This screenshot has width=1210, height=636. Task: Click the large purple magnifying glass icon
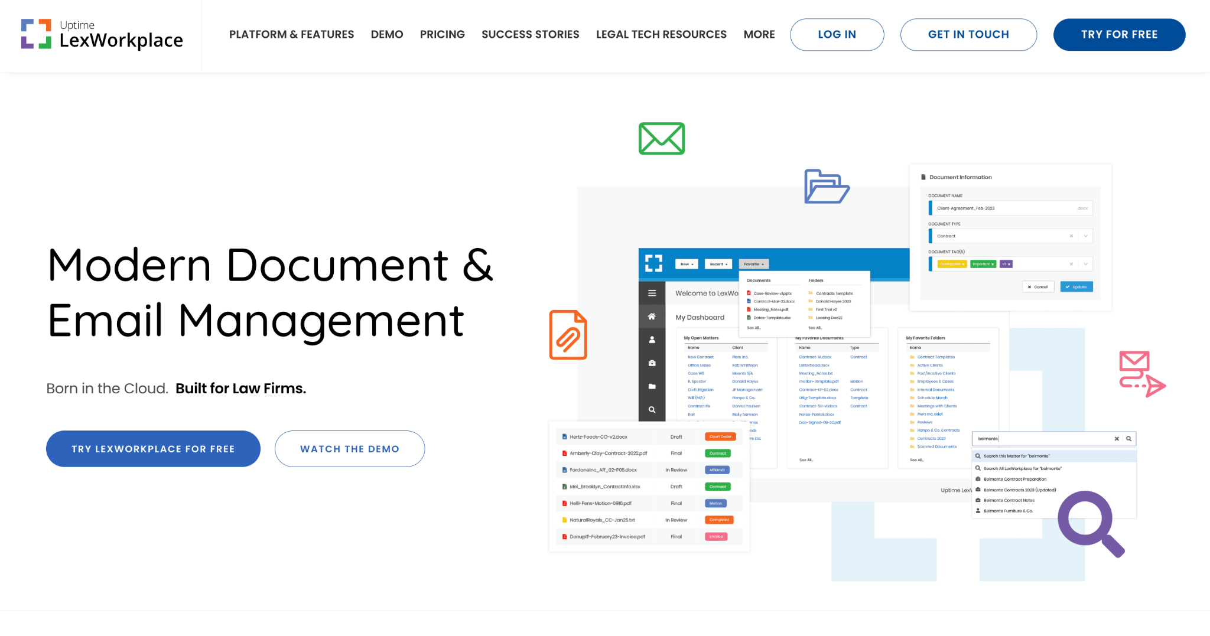1091,524
